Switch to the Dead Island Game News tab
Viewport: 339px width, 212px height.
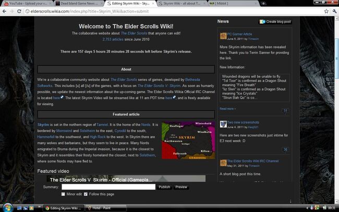pyautogui.click(x=79, y=4)
